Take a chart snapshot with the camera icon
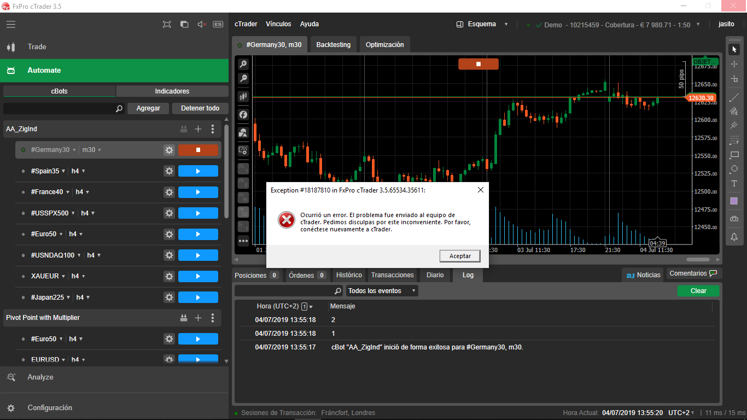The height and width of the screenshot is (420, 747). (734, 219)
